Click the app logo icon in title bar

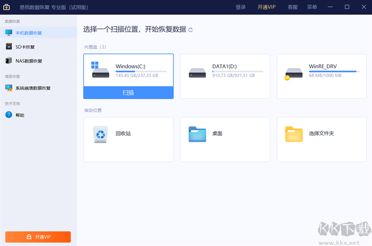(7, 7)
